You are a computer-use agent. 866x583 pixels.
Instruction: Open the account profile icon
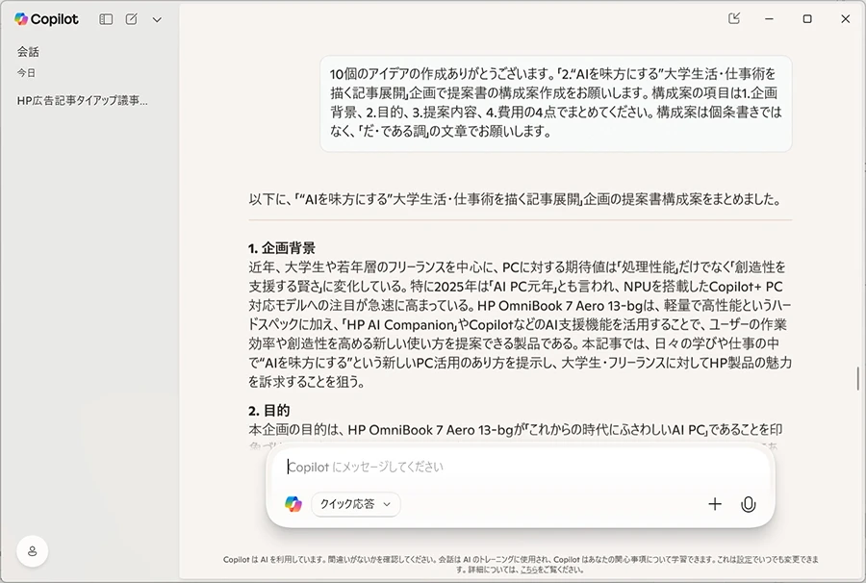tap(32, 551)
